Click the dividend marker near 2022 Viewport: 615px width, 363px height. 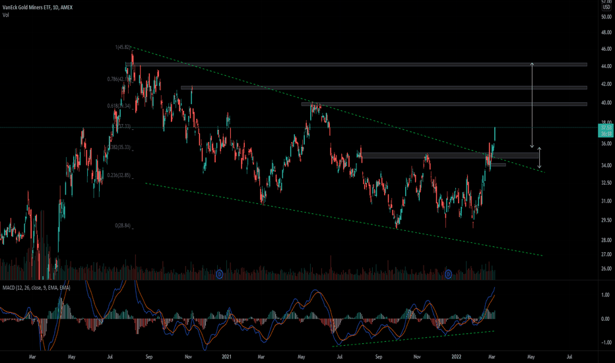tap(448, 274)
